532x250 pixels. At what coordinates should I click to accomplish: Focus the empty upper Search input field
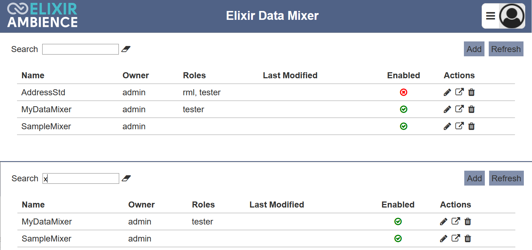click(x=81, y=49)
